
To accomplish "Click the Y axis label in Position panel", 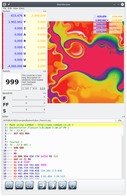I will pyautogui.click(x=25, y=22).
